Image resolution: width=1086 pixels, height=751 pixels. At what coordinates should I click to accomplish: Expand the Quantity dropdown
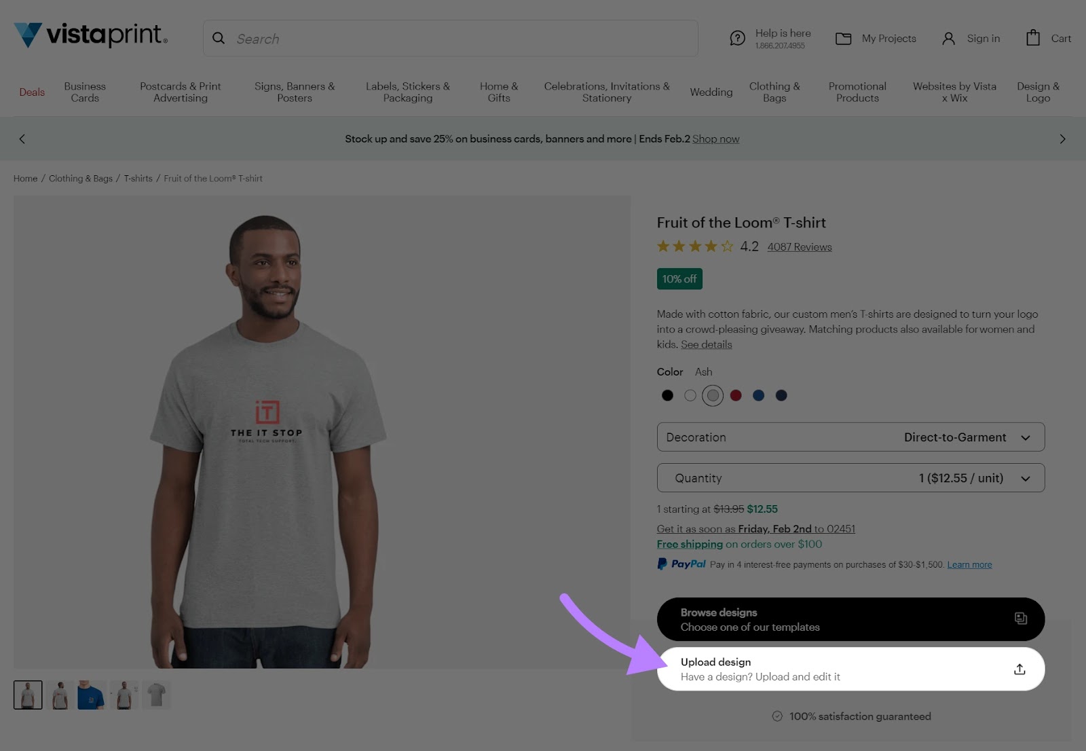850,477
